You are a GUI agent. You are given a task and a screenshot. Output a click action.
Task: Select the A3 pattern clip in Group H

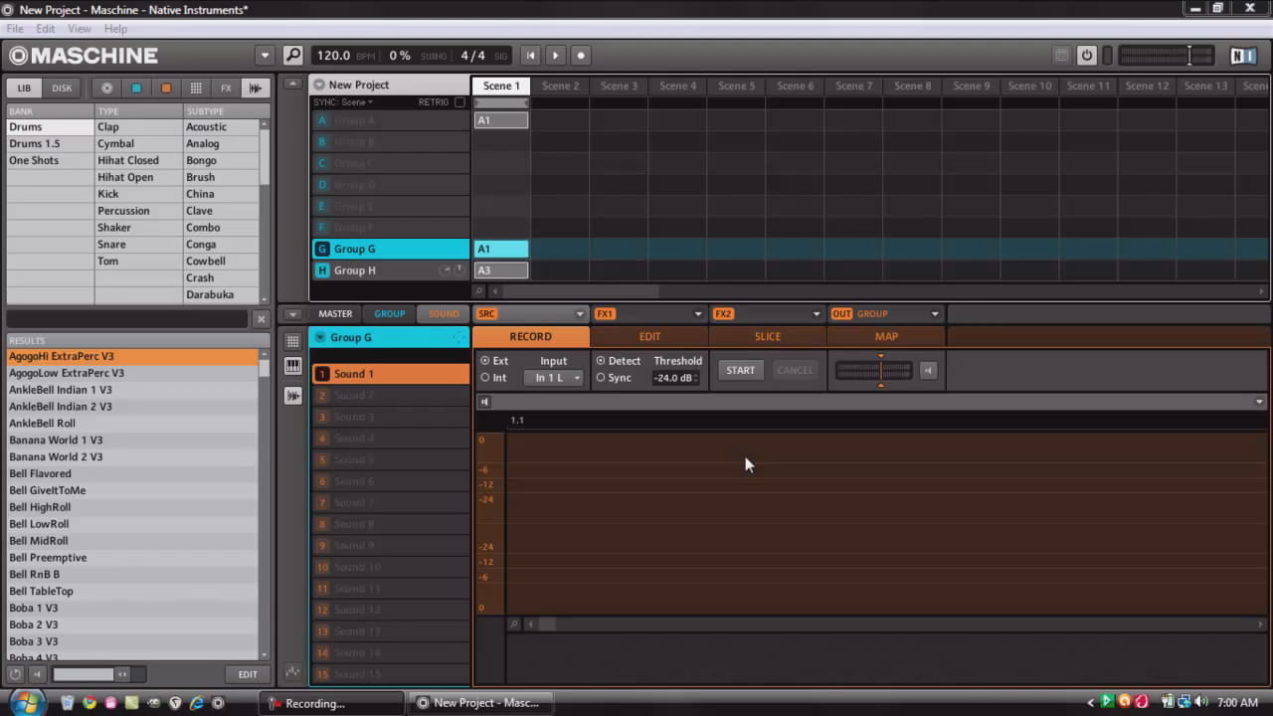pyautogui.click(x=501, y=270)
